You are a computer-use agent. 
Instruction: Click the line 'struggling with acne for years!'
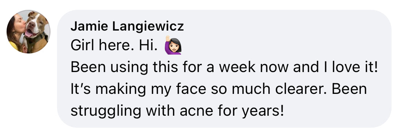coord(177,111)
